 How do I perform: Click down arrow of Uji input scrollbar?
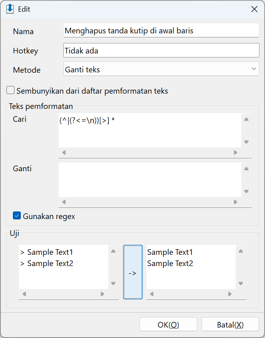[113, 283]
